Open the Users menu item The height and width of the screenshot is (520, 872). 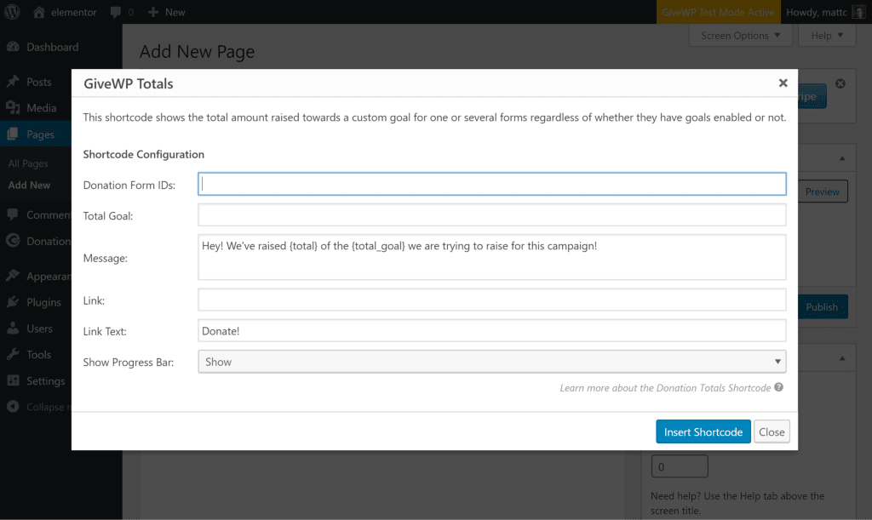[x=39, y=329]
